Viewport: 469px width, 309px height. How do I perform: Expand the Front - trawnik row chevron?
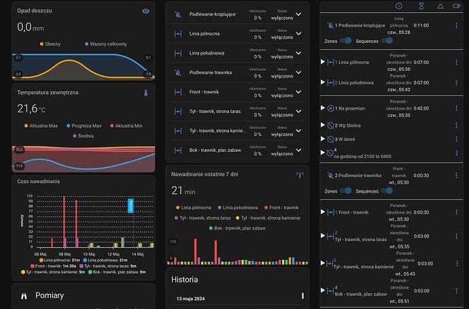[298, 92]
